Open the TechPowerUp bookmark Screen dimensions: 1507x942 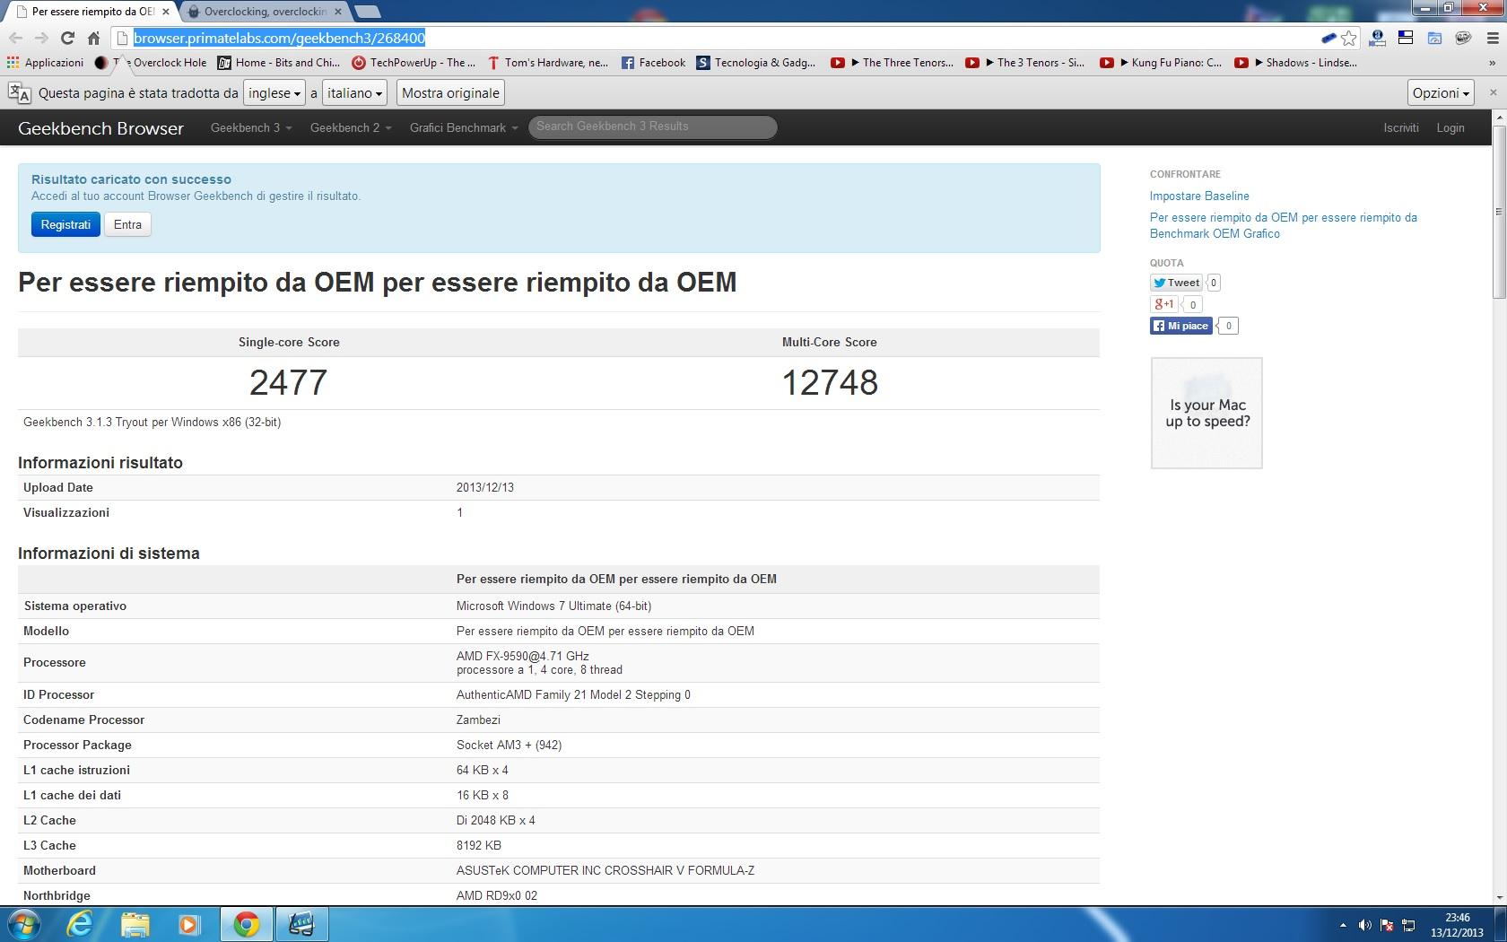[x=414, y=63]
